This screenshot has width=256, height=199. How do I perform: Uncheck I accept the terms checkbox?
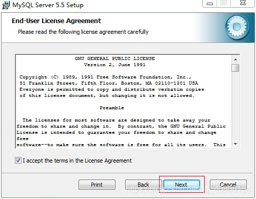(x=18, y=161)
